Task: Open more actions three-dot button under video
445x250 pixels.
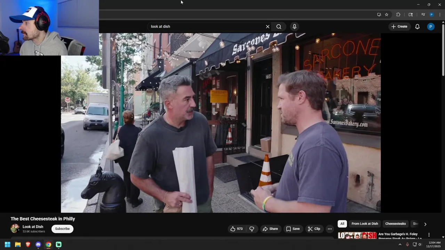Action: point(330,229)
